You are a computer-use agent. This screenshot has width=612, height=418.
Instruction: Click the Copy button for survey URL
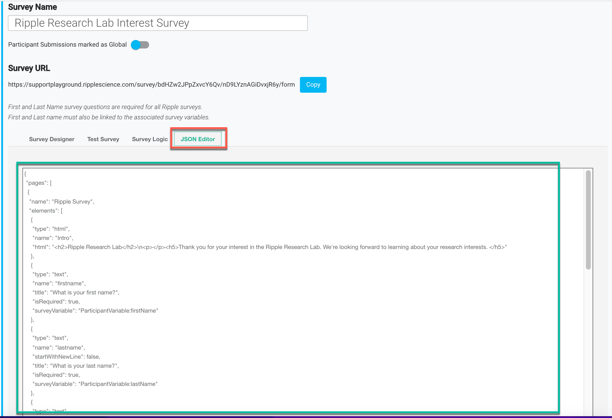pyautogui.click(x=313, y=85)
